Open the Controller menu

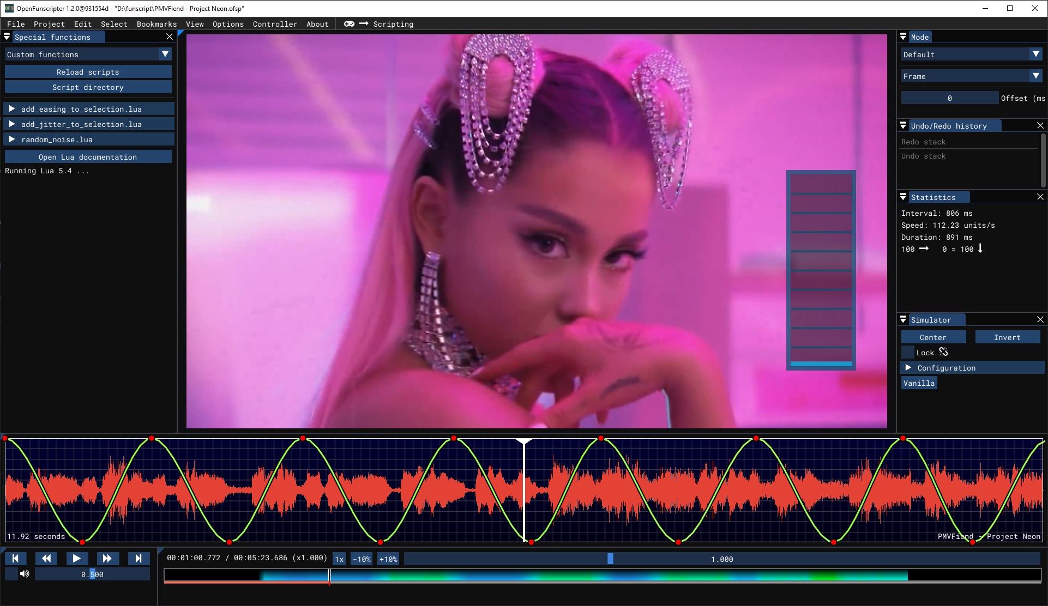(x=275, y=24)
